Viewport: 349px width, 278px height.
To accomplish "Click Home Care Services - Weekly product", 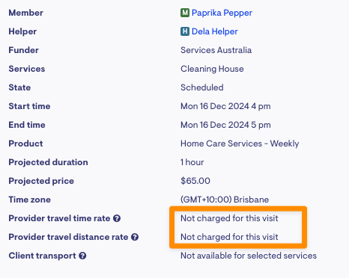I will tap(240, 143).
